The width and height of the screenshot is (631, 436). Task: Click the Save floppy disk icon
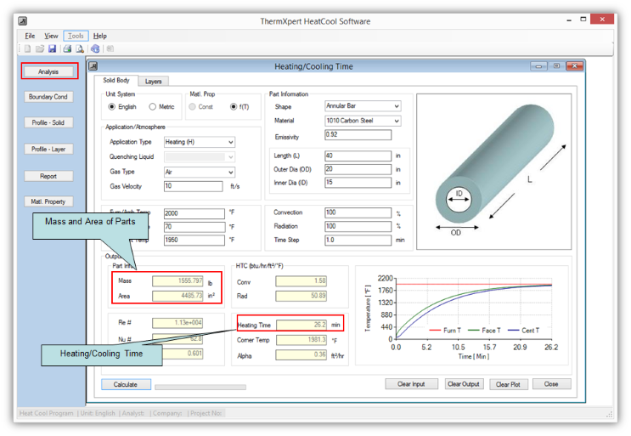click(x=52, y=48)
